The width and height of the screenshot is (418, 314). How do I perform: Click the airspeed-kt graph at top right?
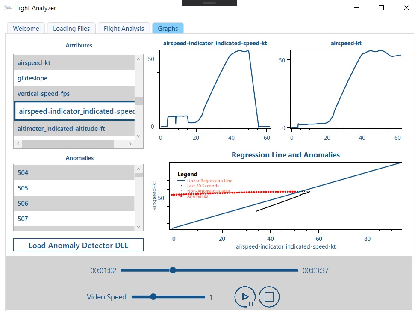click(x=346, y=89)
